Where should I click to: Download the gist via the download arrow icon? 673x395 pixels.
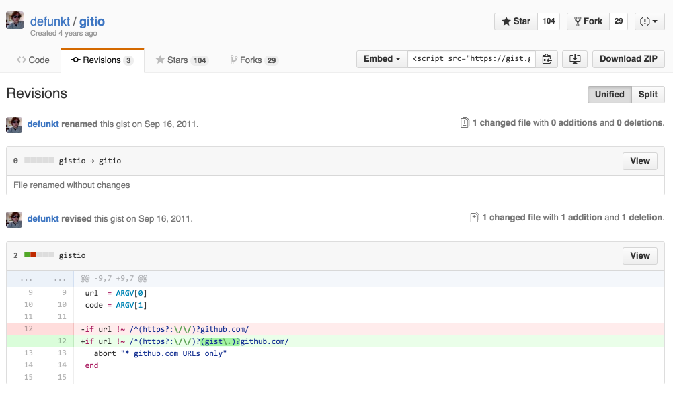574,59
